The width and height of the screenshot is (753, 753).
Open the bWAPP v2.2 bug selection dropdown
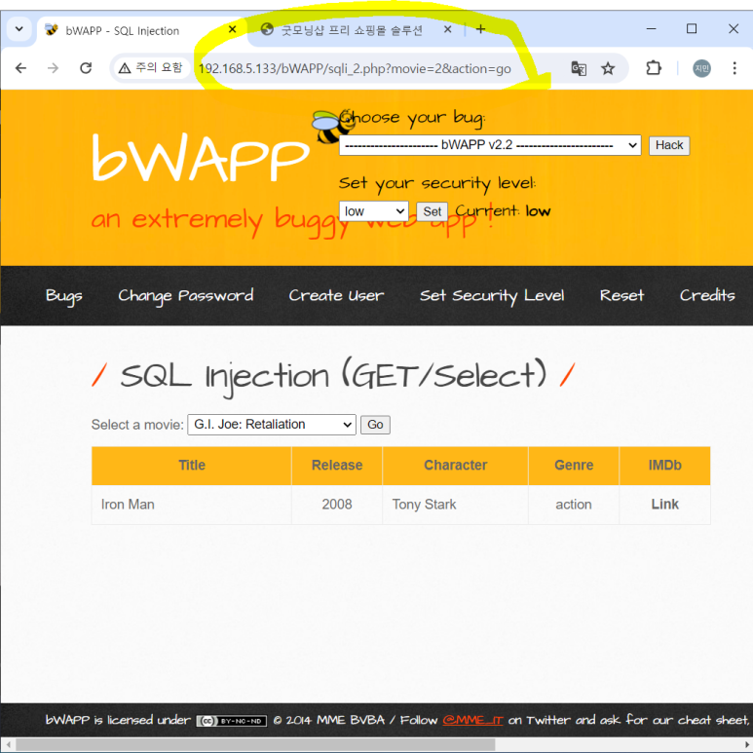[490, 145]
